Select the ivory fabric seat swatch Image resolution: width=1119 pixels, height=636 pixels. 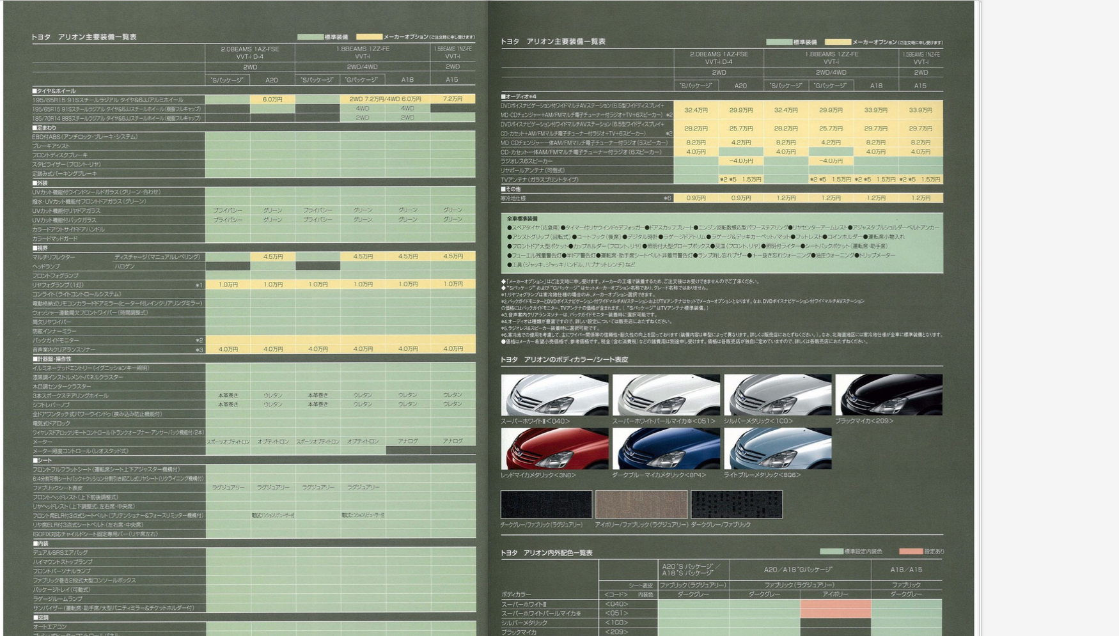point(641,504)
